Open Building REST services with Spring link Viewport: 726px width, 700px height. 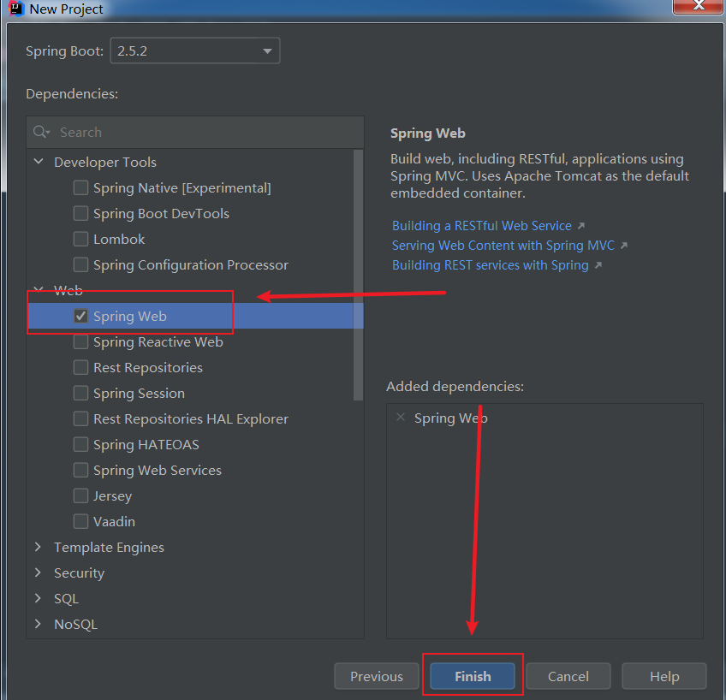click(490, 265)
